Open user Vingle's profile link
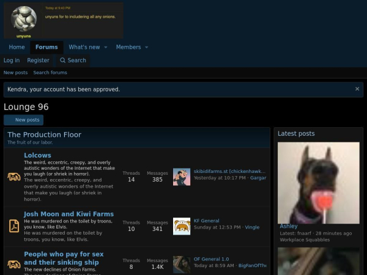 pos(252,227)
